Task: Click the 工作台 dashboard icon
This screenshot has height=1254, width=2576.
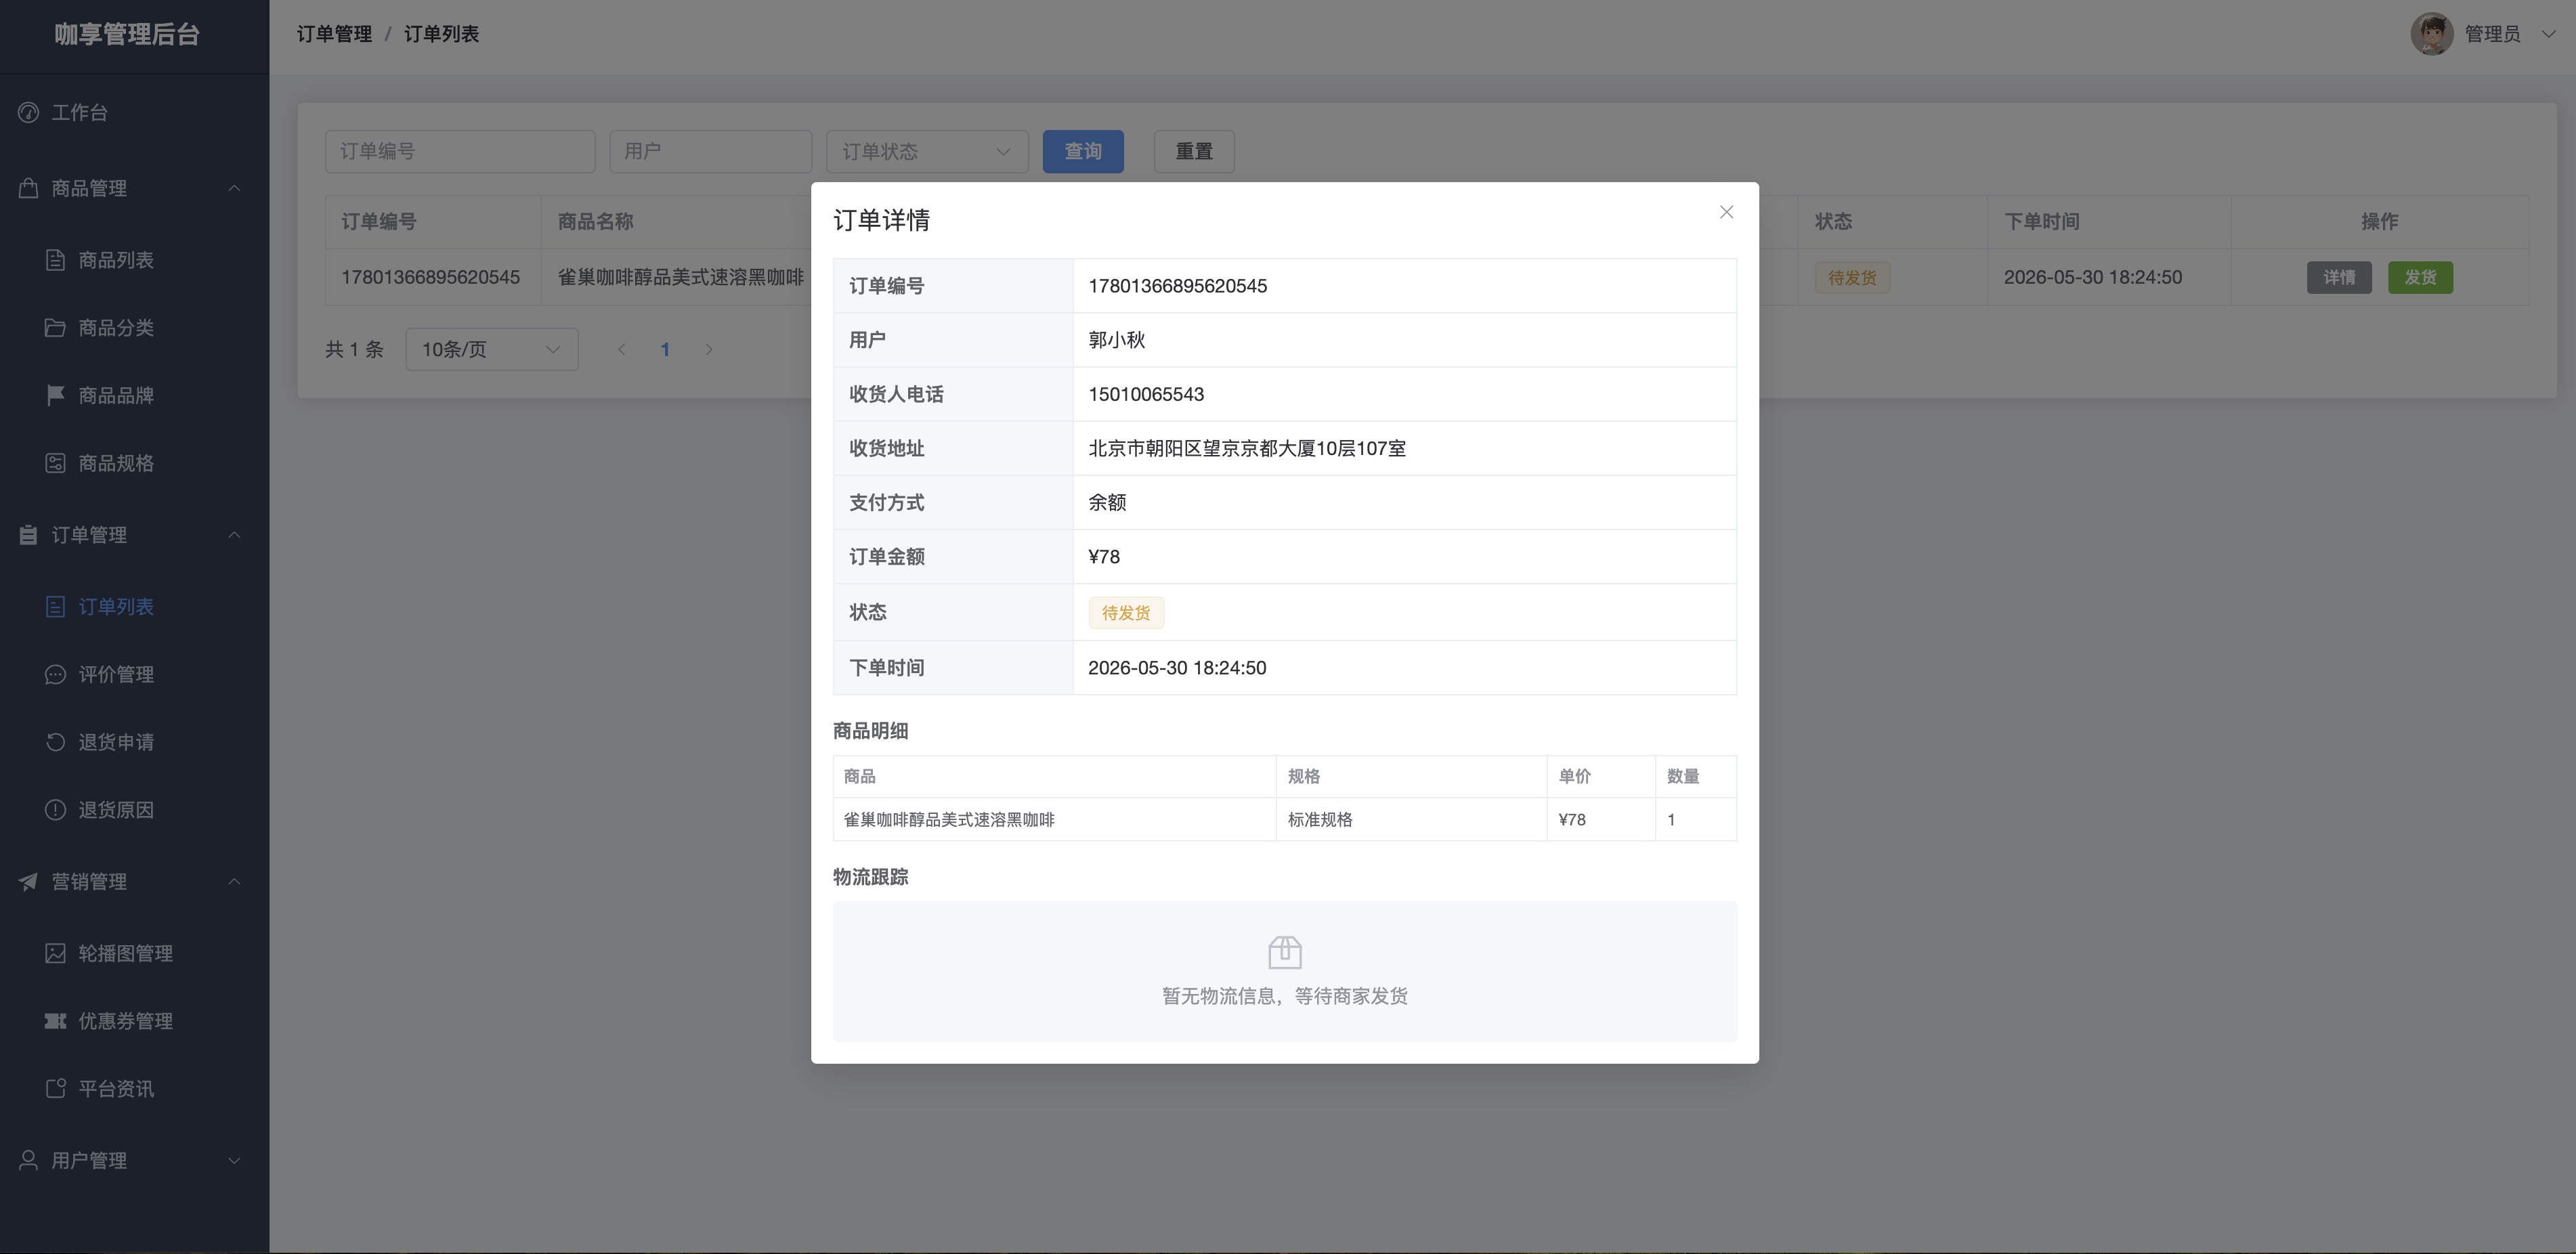Action: pyautogui.click(x=29, y=112)
